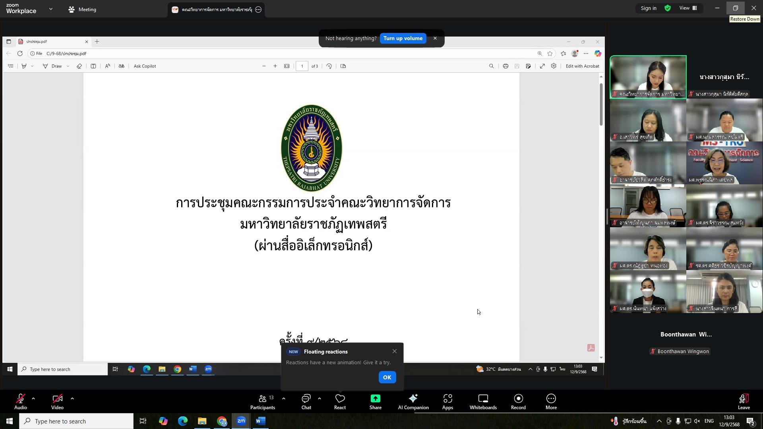Click Edit with Acrobat
The image size is (763, 429).
pyautogui.click(x=582, y=66)
